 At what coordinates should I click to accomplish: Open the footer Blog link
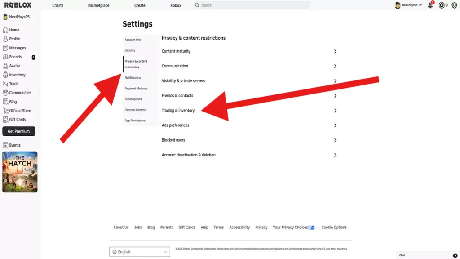[x=151, y=227]
